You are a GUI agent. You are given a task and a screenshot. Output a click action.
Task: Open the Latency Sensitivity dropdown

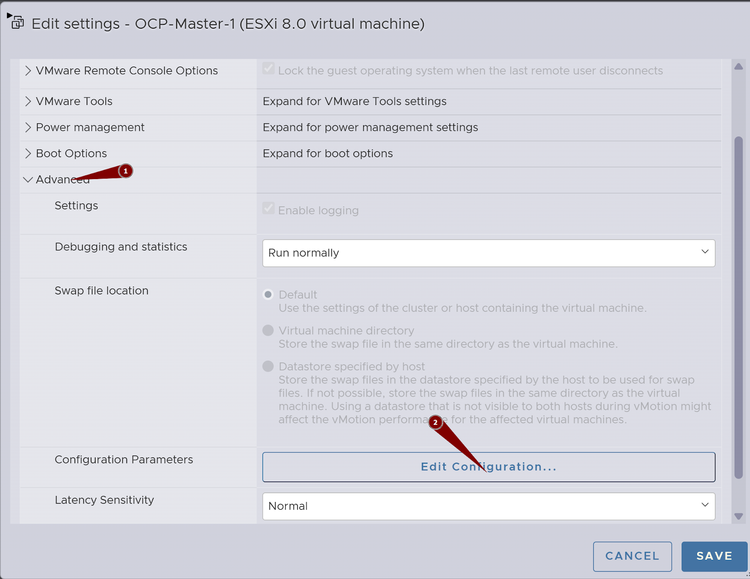(488, 506)
